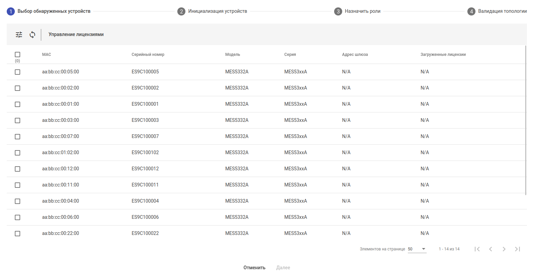
Task: Tick the checkbox for device aa:bb:cc:00:22:00
Action: click(x=17, y=234)
